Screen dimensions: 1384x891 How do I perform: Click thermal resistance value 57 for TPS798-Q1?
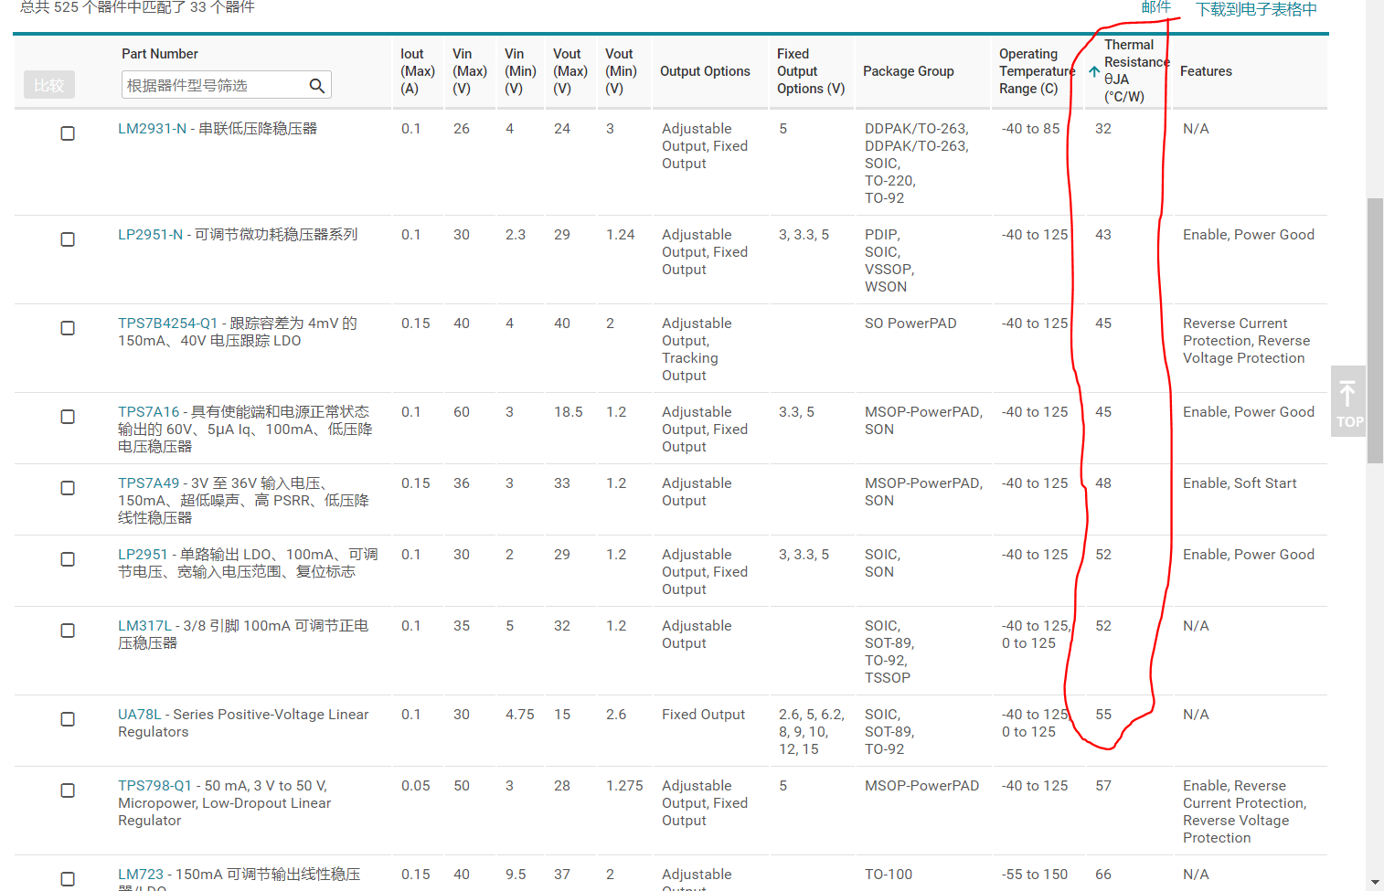[x=1103, y=786]
